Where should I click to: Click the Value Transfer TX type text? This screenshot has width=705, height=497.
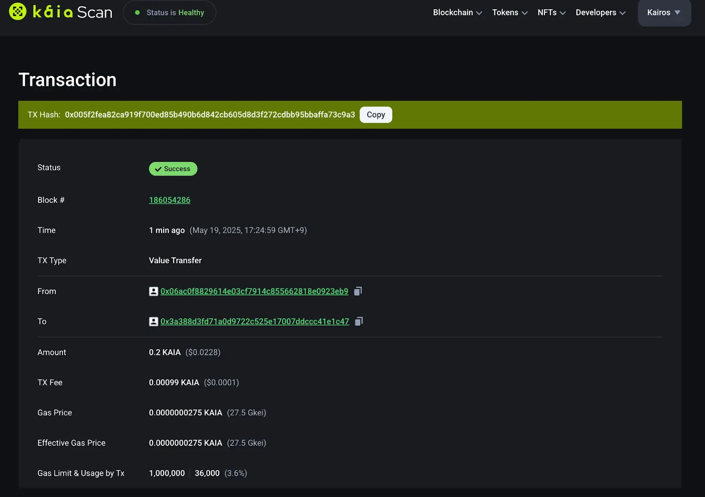(175, 261)
